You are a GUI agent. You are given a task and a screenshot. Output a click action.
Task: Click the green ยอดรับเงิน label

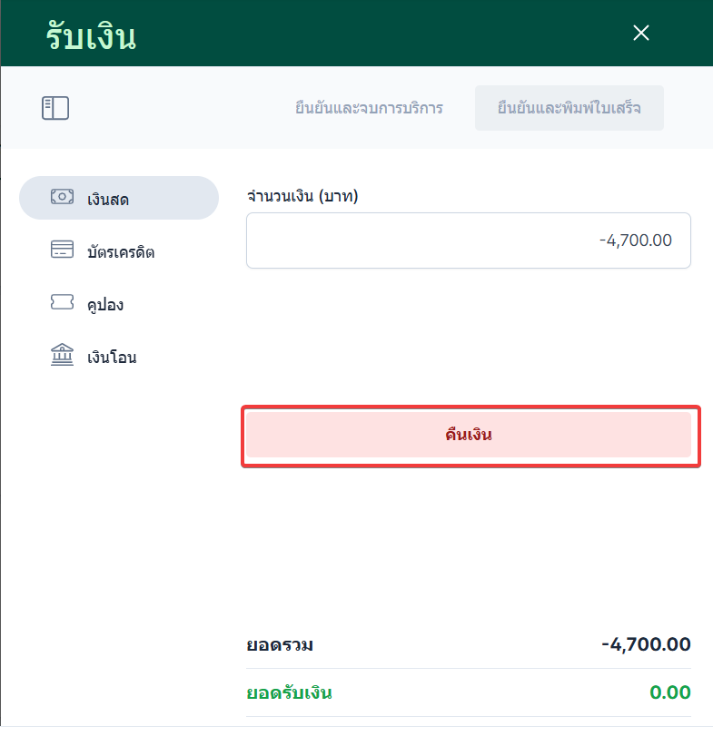pyautogui.click(x=290, y=693)
